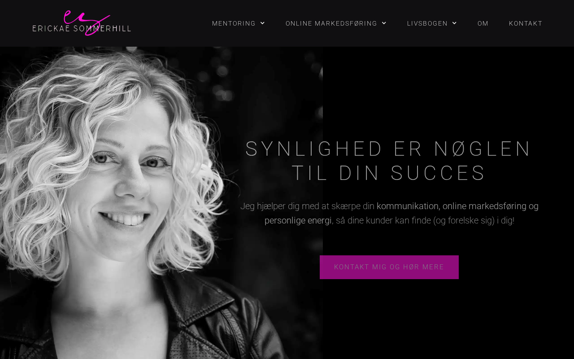Open the Online Markedsføring menu
This screenshot has height=359, width=574.
tap(336, 23)
